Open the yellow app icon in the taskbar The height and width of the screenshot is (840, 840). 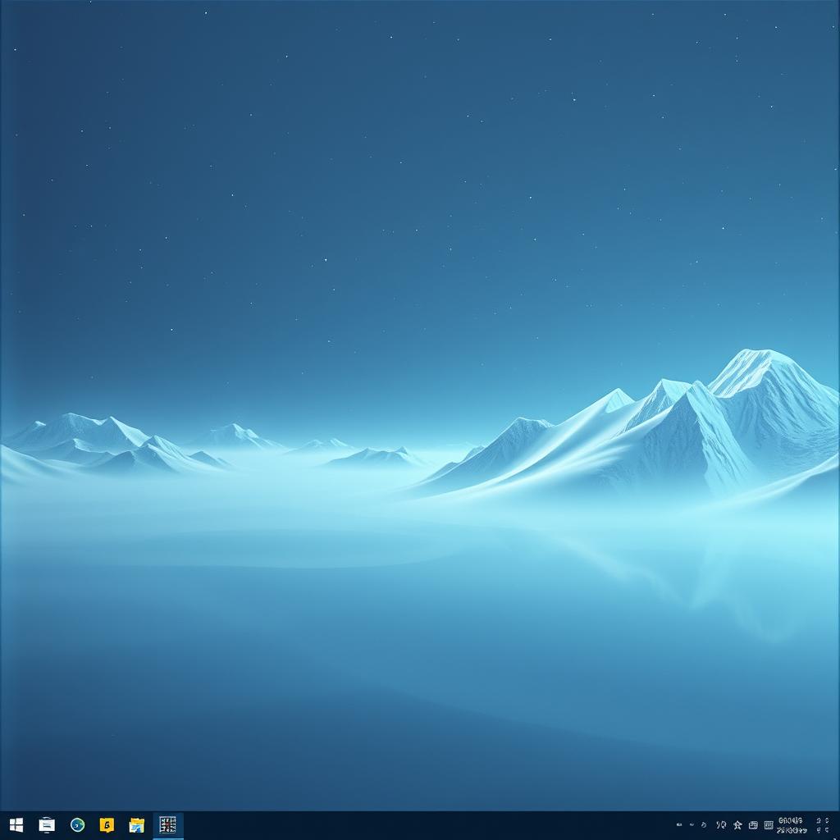click(107, 825)
